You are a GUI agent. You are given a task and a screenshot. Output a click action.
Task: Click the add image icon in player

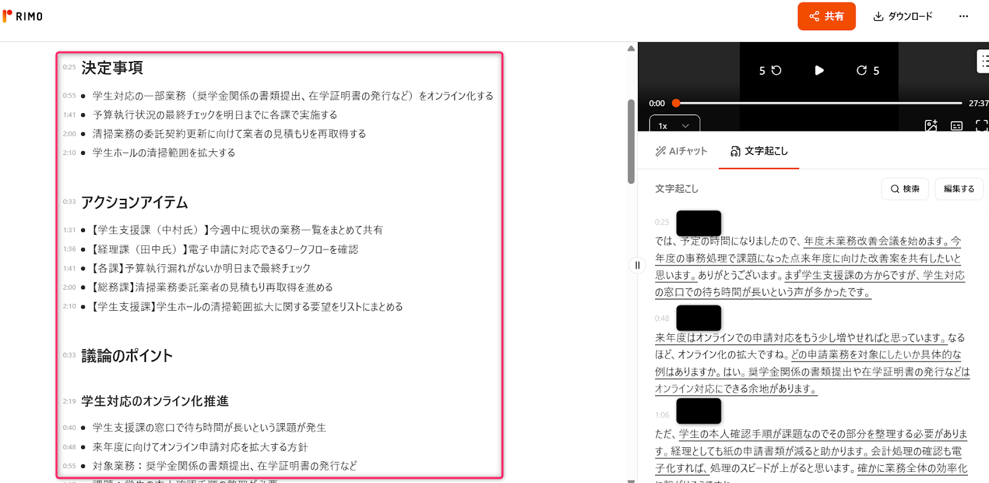(931, 125)
